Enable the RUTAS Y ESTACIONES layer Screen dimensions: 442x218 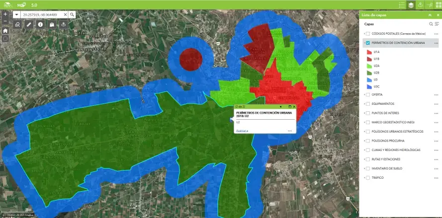click(x=368, y=159)
